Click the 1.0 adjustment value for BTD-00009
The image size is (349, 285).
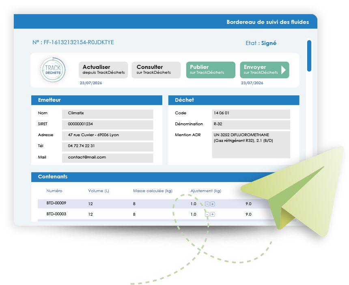click(194, 204)
